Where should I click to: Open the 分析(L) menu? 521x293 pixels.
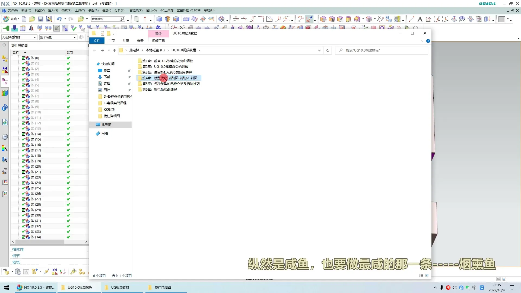[x=119, y=10]
